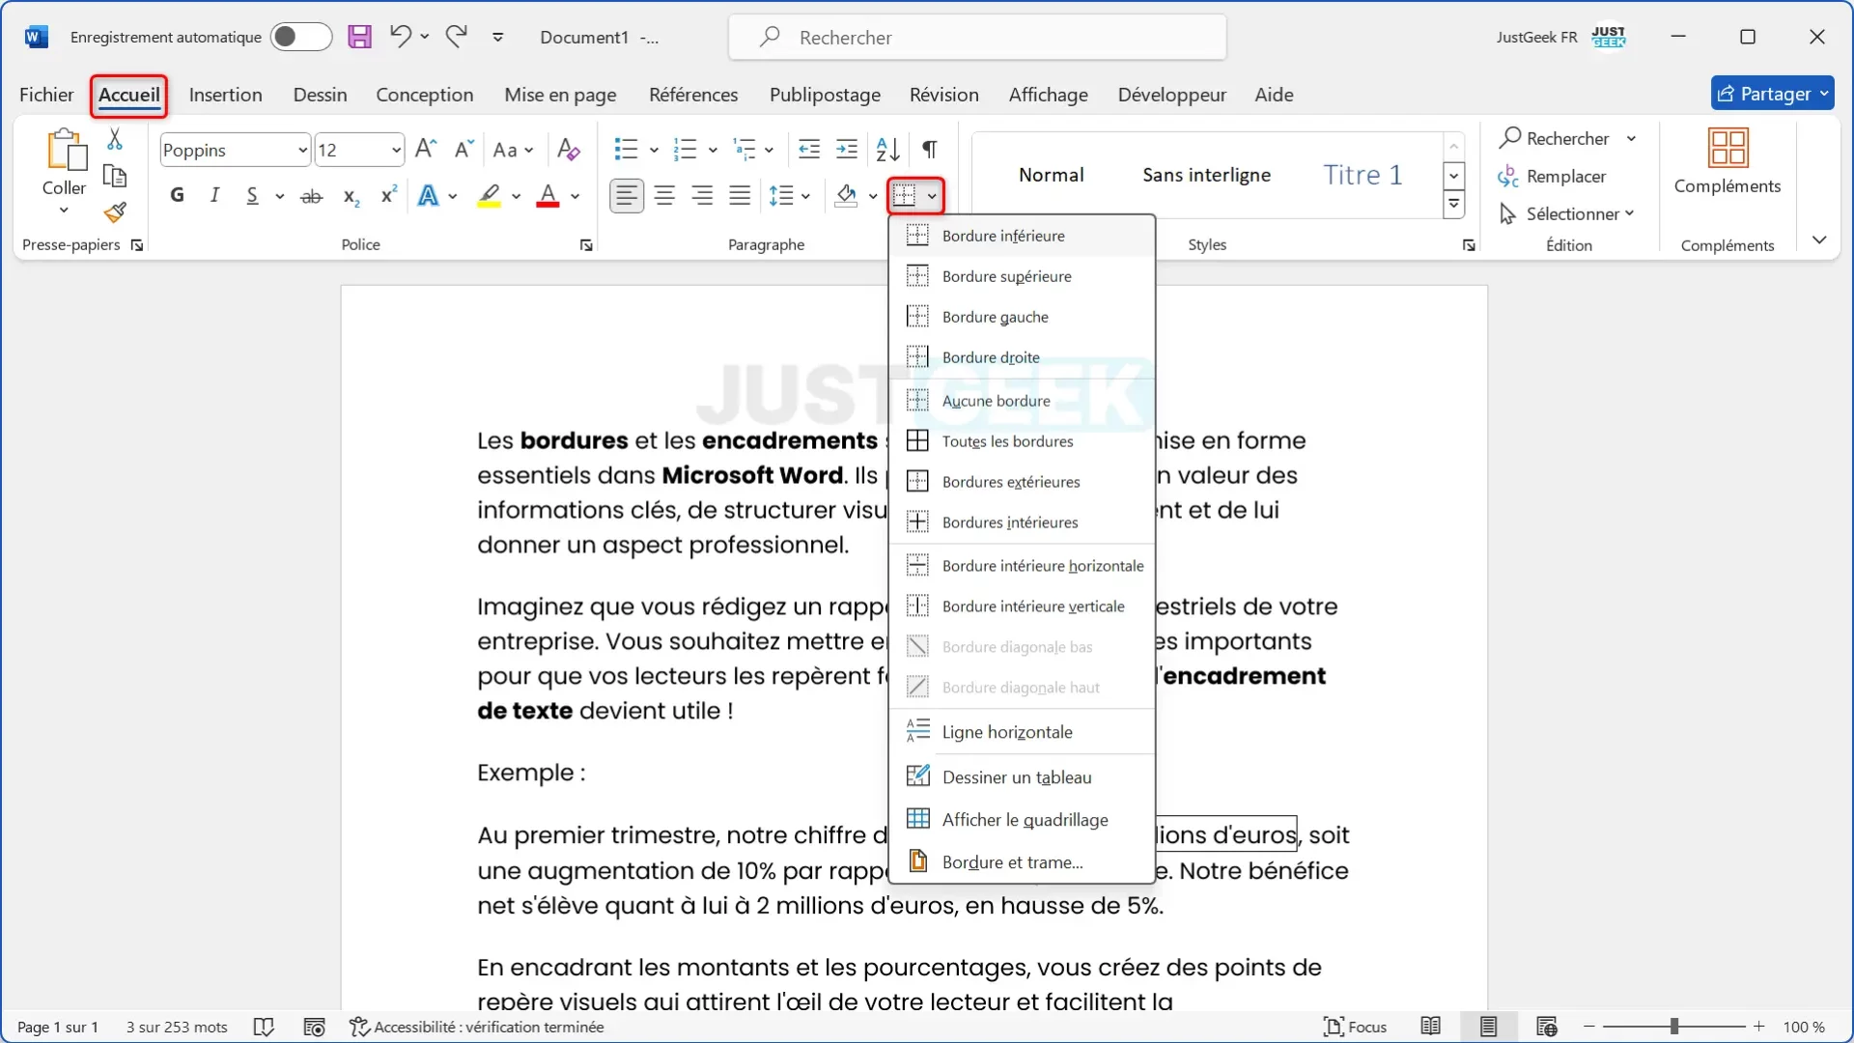Select the Increase indent icon
Screen dimensions: 1854x1043
point(846,149)
